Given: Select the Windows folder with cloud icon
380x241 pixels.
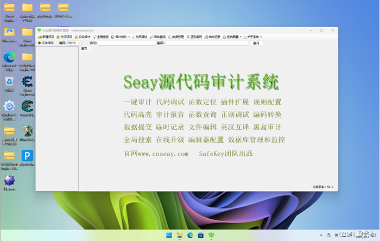Looking at the screenshot, I should tap(9, 35).
